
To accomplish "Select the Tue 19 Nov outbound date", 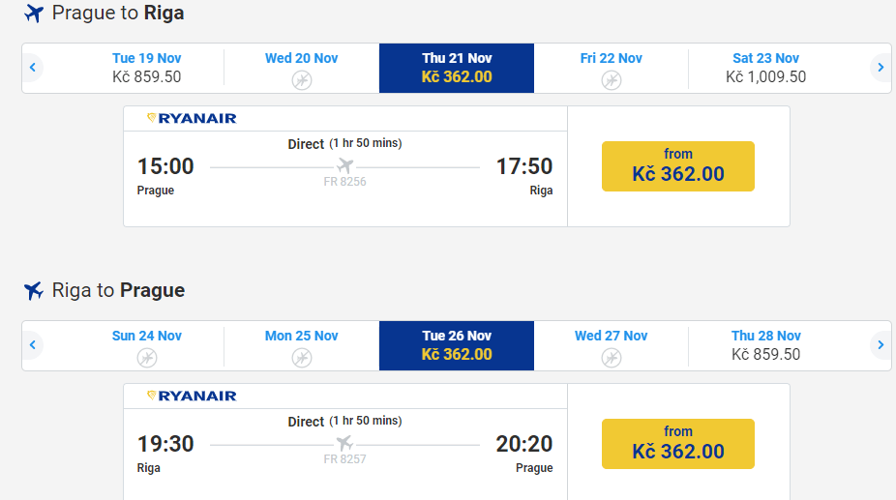I will pos(147,68).
